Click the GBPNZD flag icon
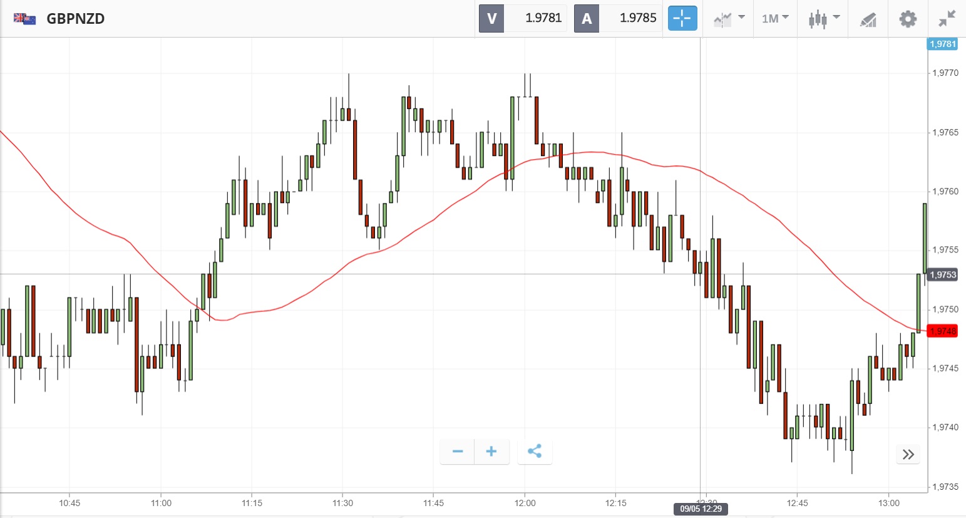Screen dimensions: 966x518 point(24,19)
